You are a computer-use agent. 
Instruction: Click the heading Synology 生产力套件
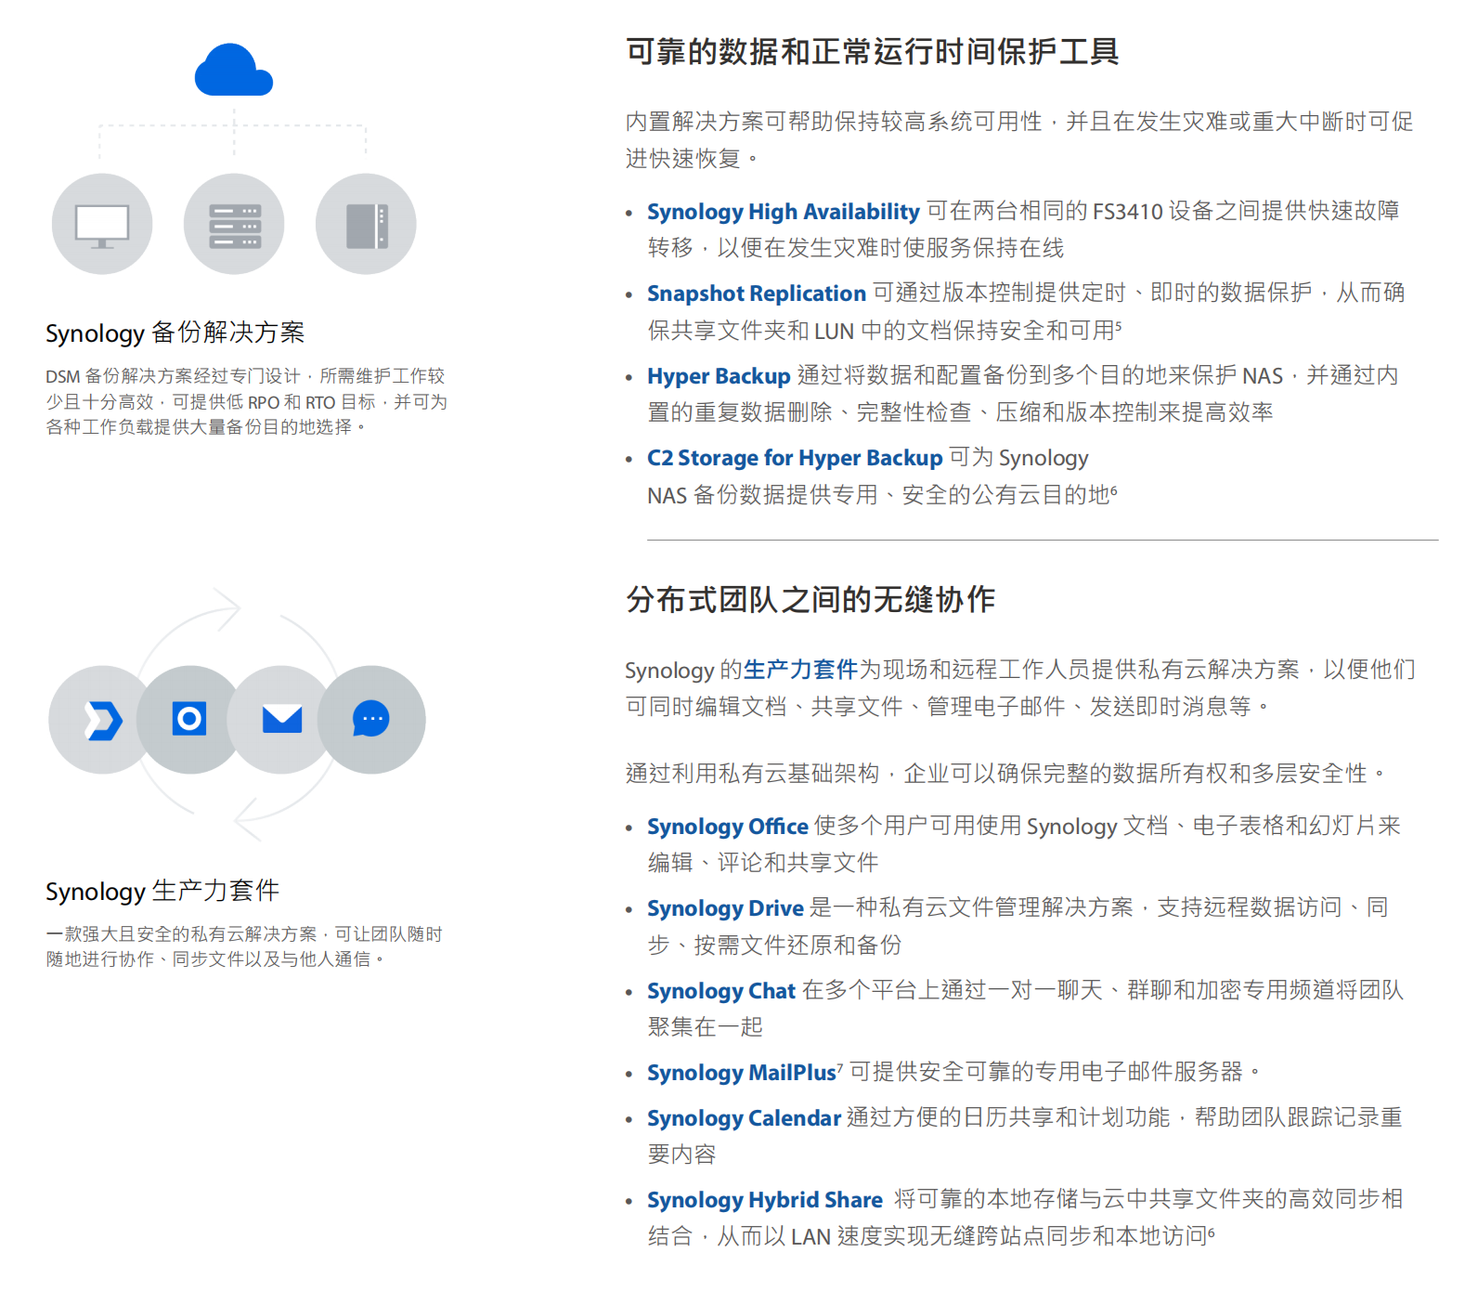(x=162, y=891)
